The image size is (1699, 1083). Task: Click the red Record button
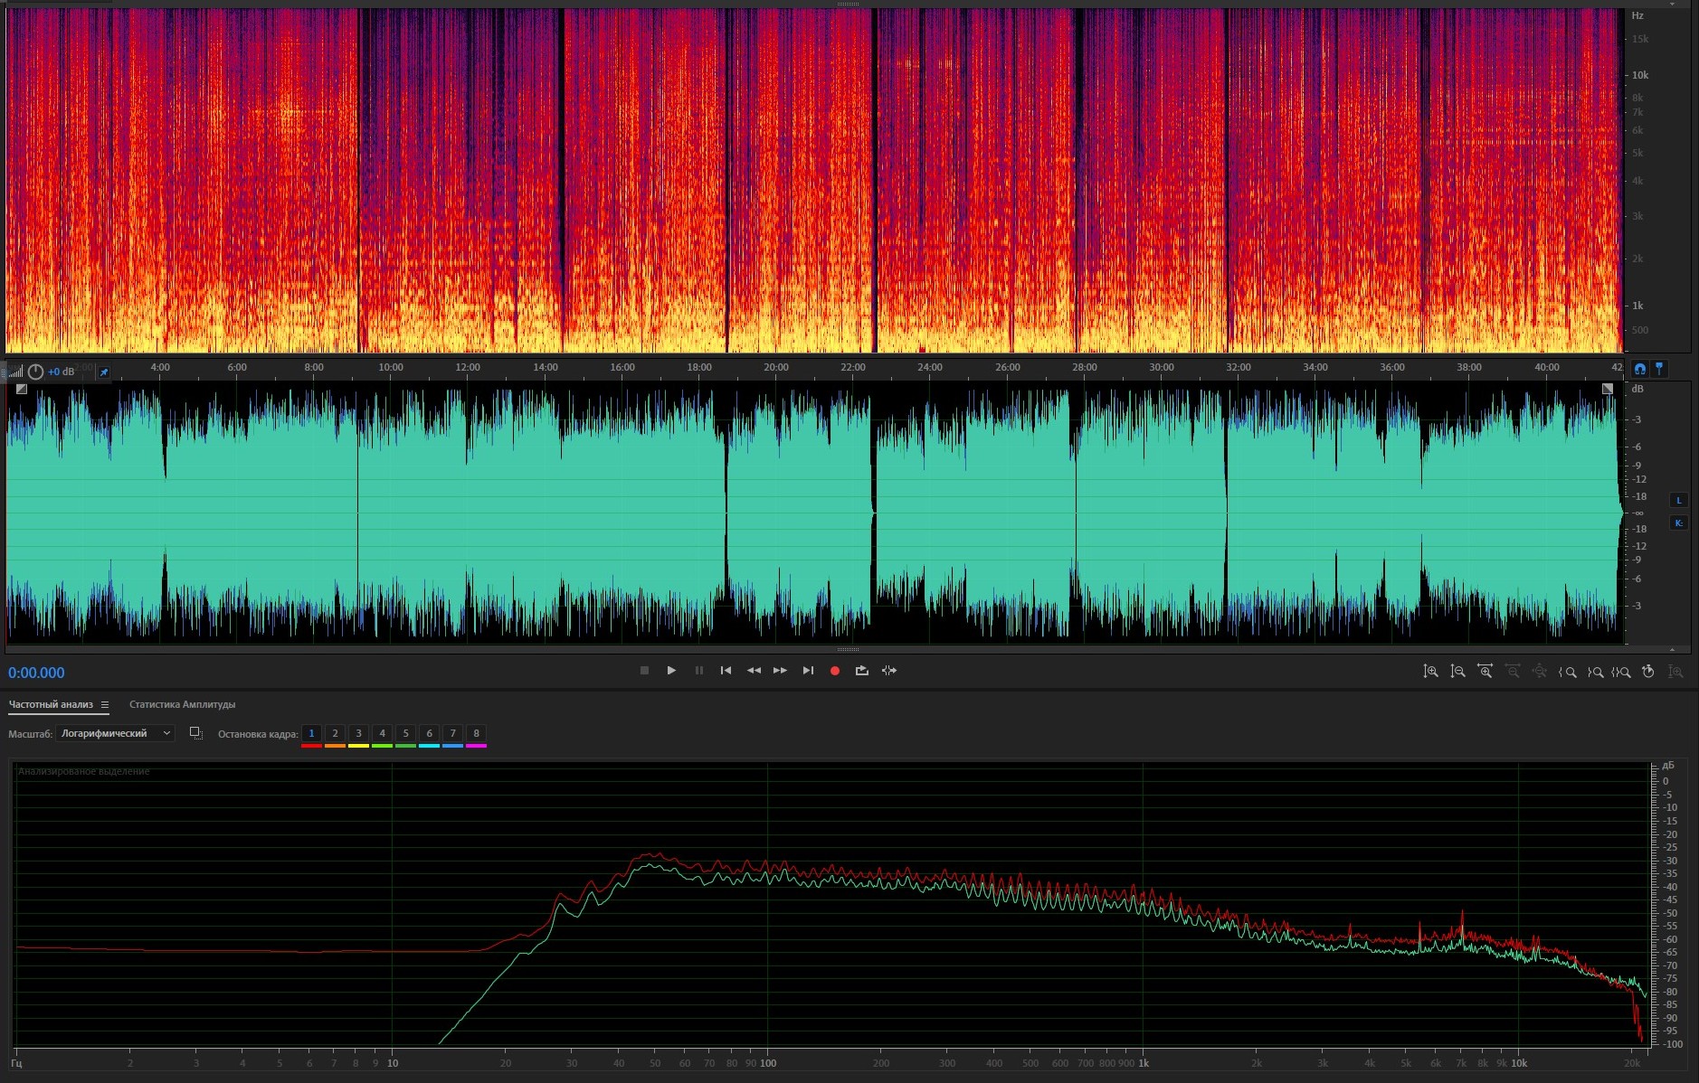click(835, 671)
